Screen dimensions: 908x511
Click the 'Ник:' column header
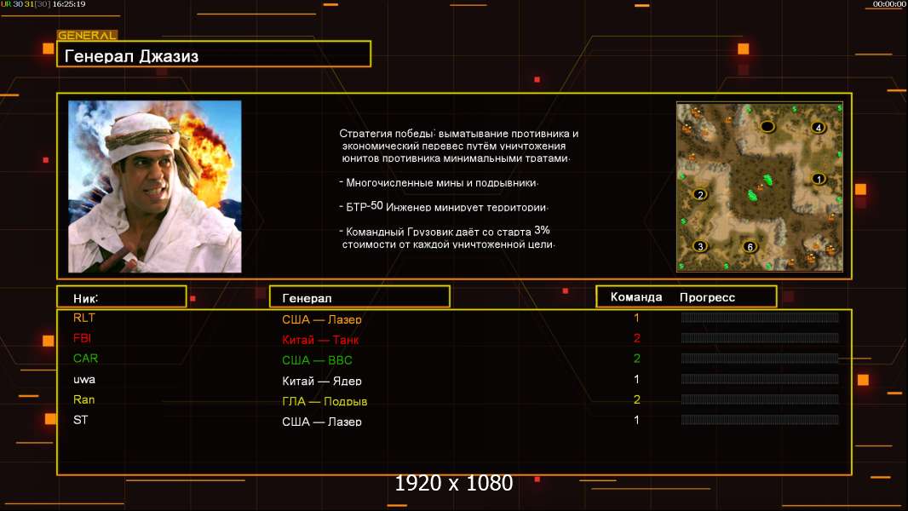point(122,297)
